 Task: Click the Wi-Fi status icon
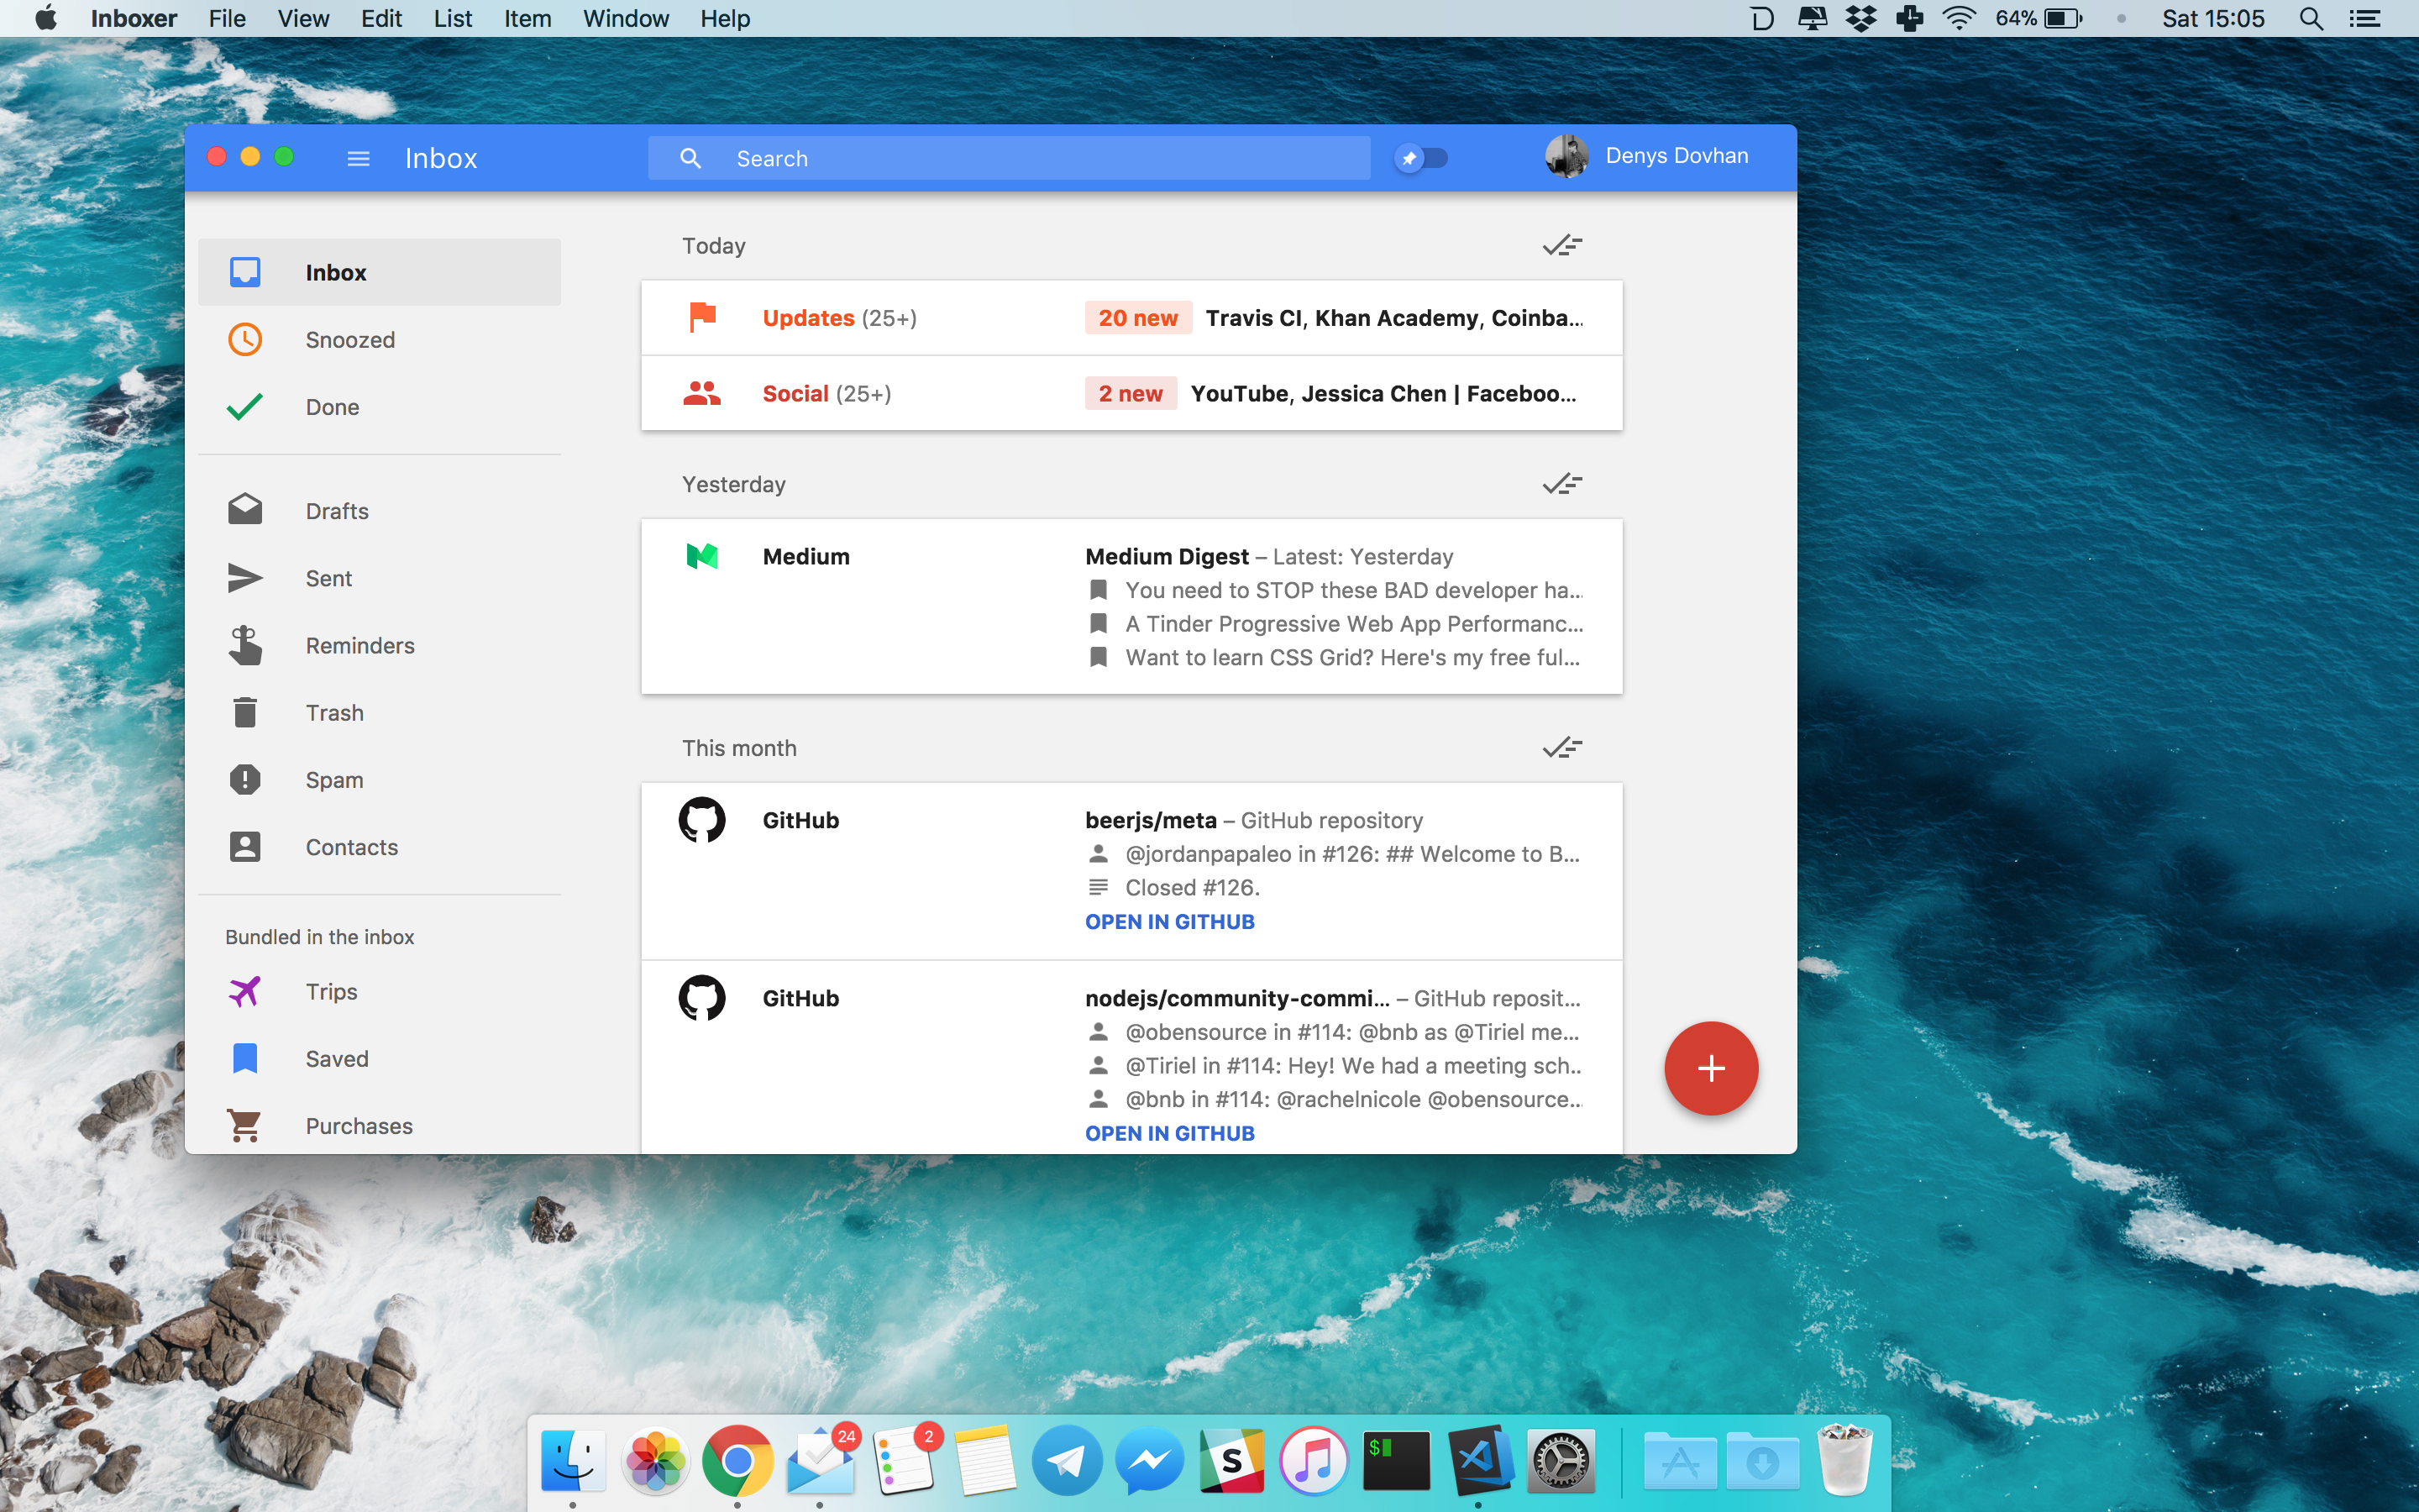pos(1960,18)
